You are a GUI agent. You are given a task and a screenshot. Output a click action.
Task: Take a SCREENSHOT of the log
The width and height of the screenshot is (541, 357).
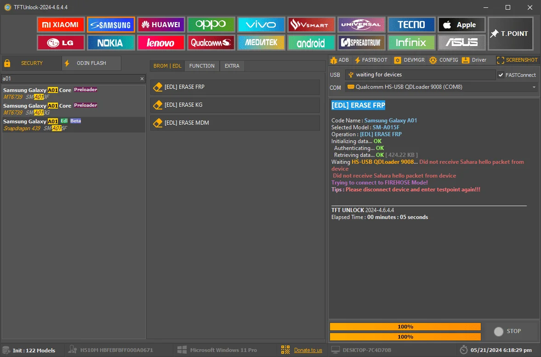pyautogui.click(x=517, y=60)
